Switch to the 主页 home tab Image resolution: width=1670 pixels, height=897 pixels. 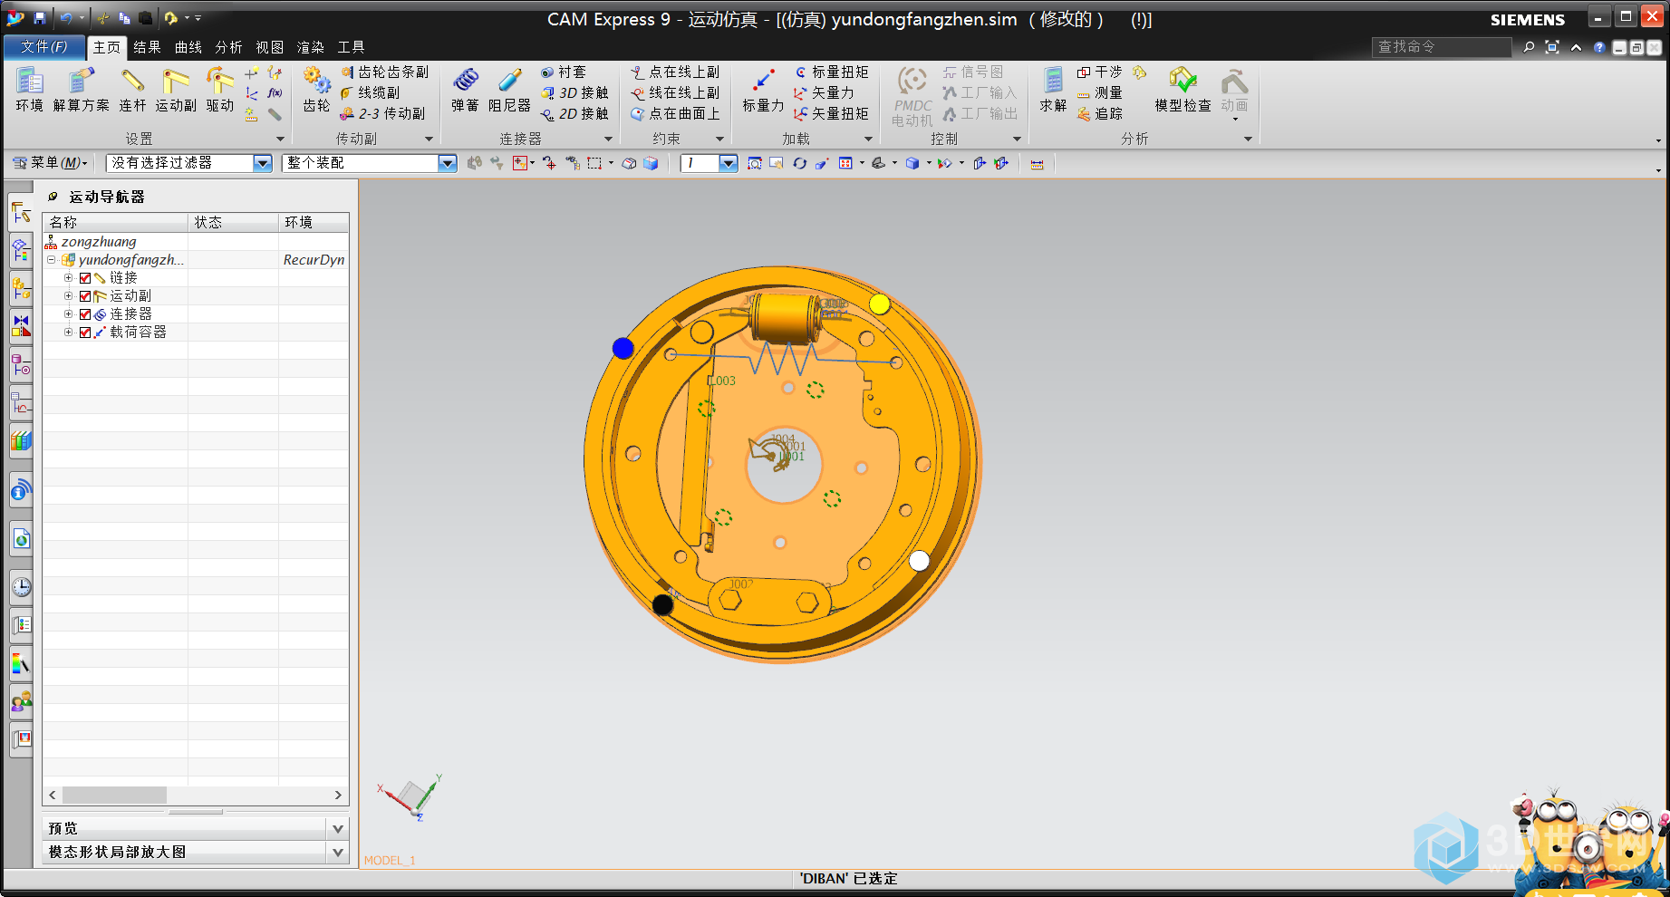(106, 47)
